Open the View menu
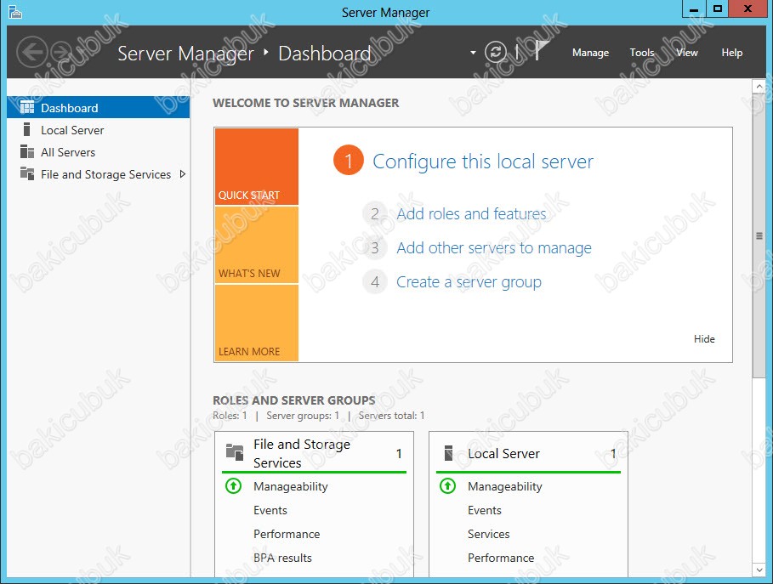The image size is (773, 584). [687, 52]
